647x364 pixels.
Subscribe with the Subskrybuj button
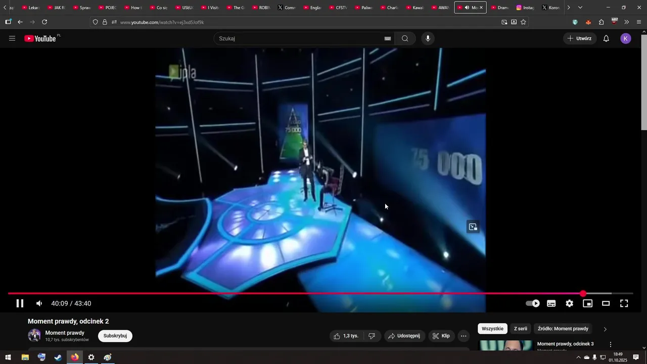pyautogui.click(x=115, y=336)
